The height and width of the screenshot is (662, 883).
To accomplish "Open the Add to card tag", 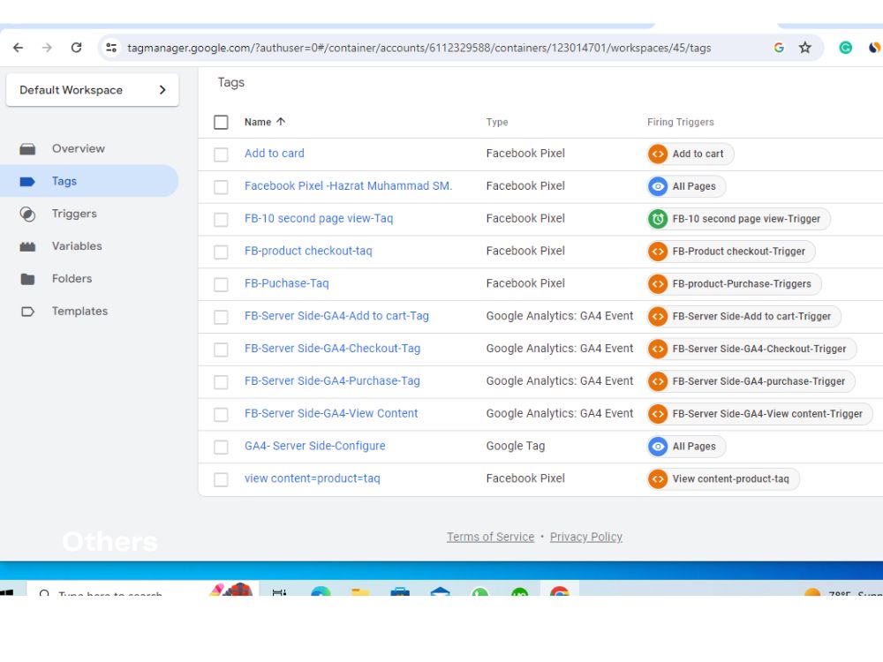I will [x=275, y=153].
